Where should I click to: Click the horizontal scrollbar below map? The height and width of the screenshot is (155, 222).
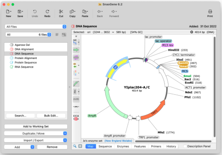pos(173,141)
